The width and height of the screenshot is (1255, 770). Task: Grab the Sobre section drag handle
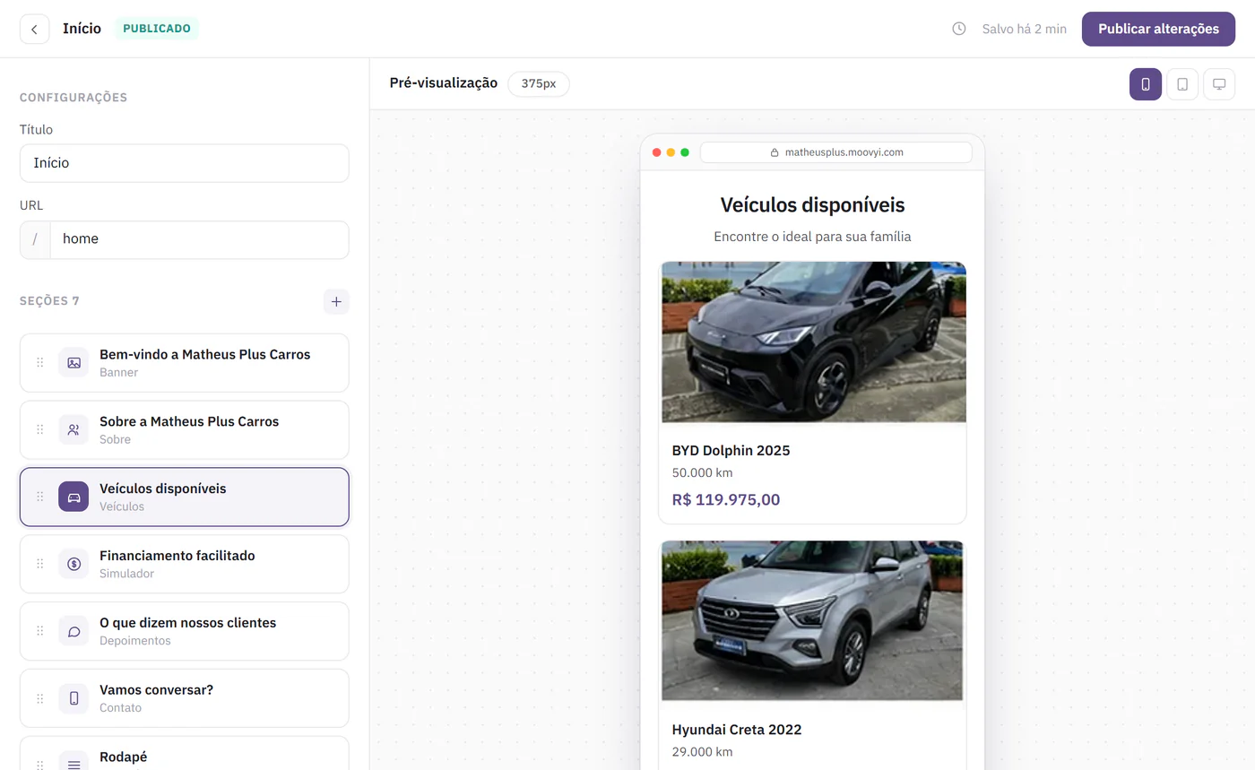click(39, 430)
